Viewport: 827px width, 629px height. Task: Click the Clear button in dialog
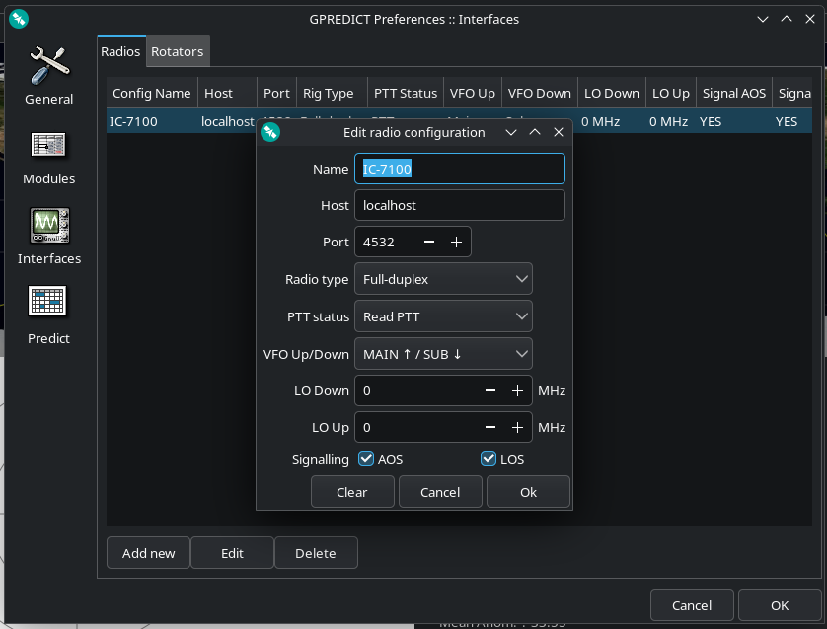click(352, 492)
